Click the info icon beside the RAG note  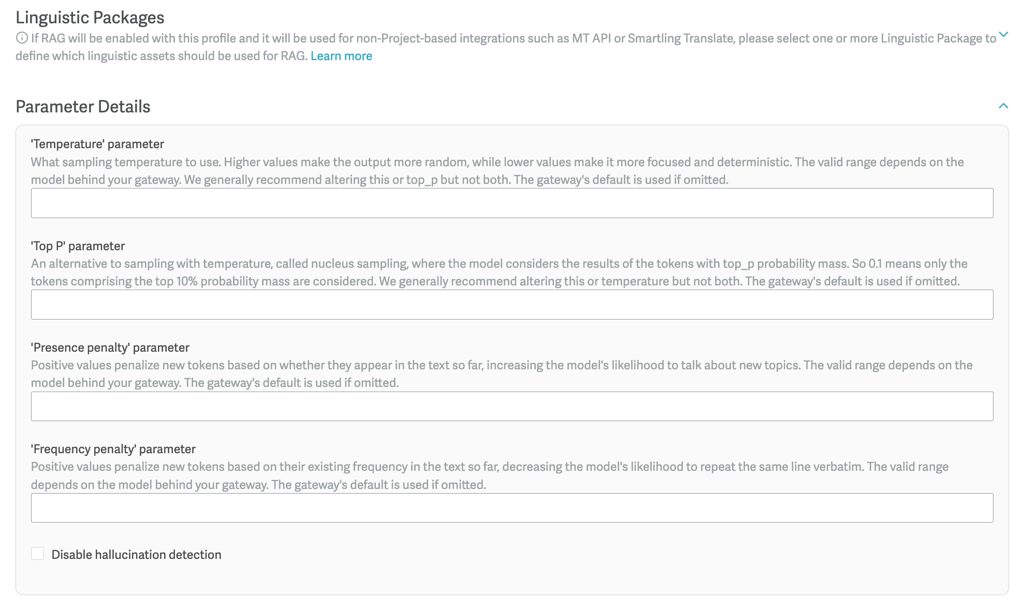point(22,38)
